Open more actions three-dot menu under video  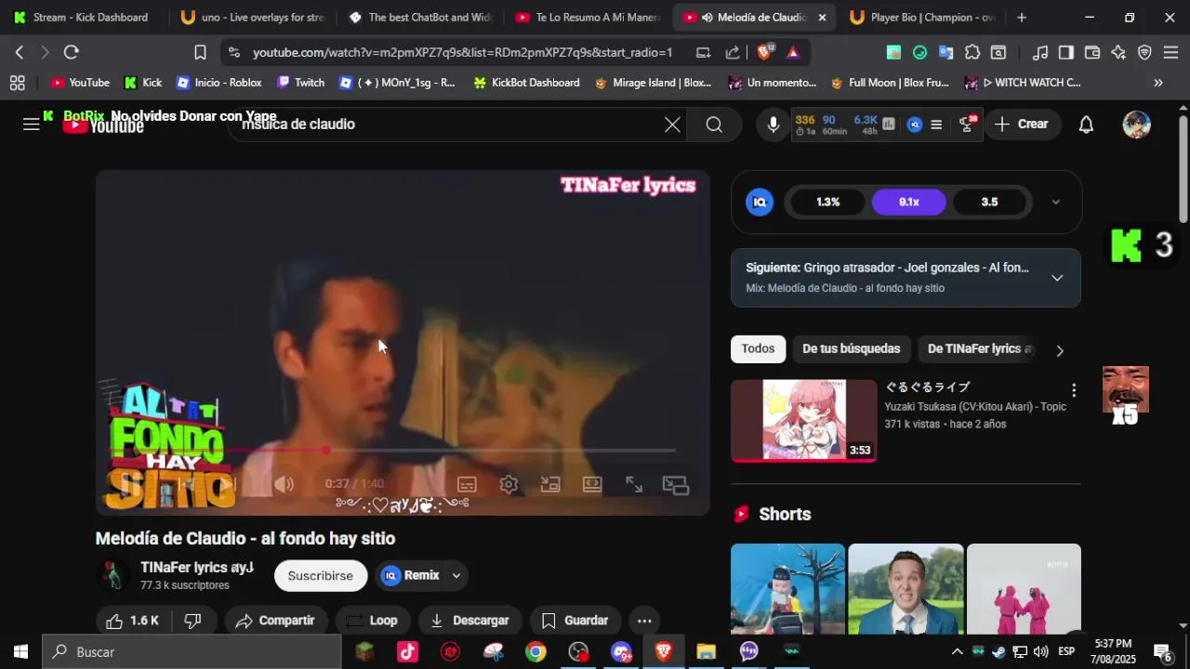644,621
